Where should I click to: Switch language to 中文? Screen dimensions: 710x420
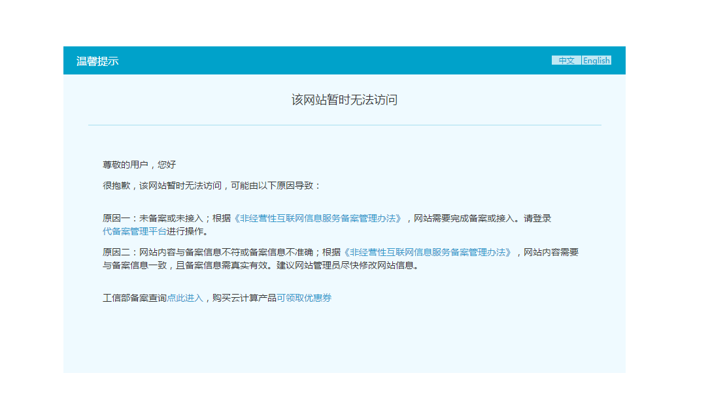coord(566,60)
